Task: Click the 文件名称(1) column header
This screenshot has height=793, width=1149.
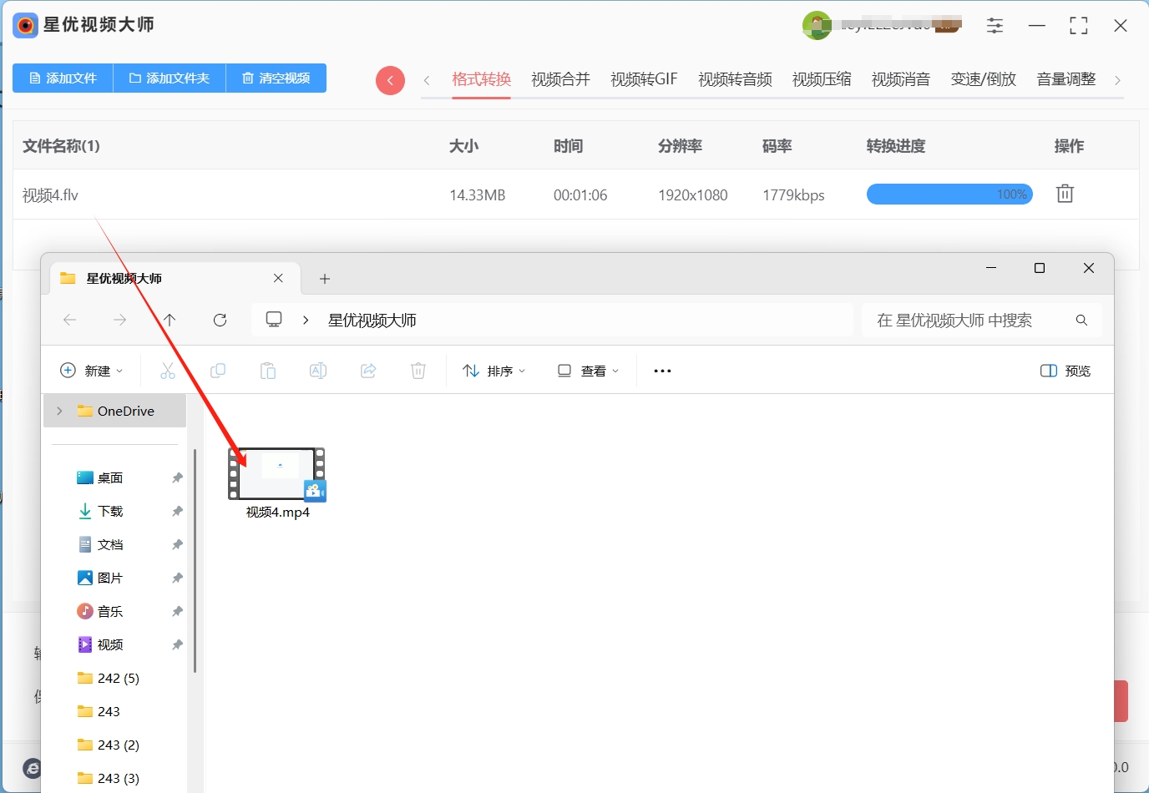Action: pyautogui.click(x=61, y=146)
